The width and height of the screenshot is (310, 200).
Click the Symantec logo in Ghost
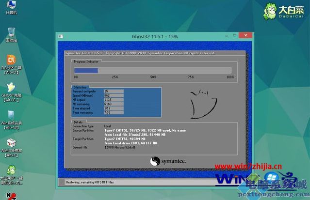168,161
